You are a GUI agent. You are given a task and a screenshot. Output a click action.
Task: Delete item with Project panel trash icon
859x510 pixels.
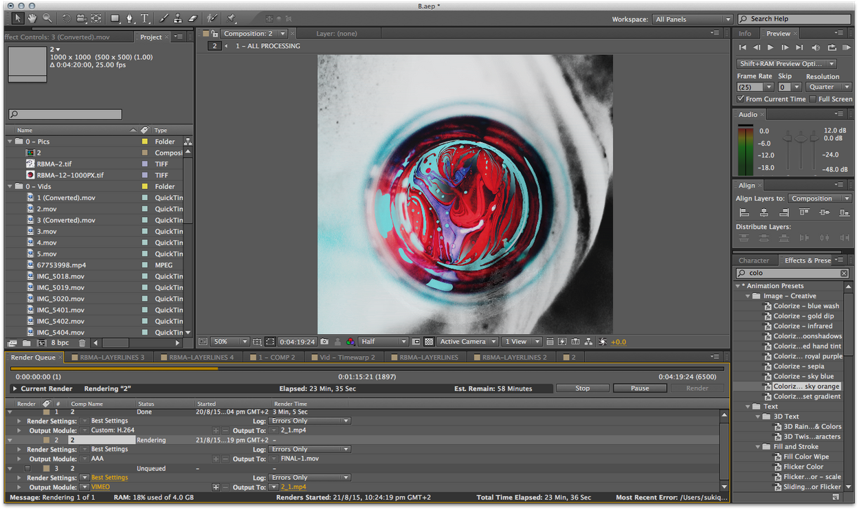[x=82, y=343]
